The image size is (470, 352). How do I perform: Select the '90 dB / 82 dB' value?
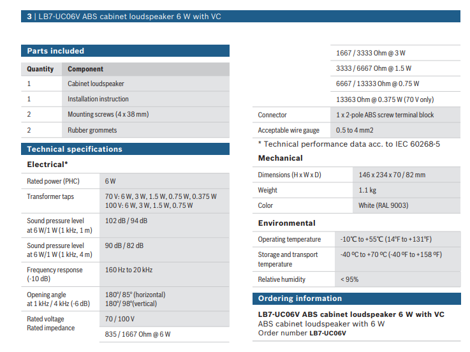click(124, 246)
